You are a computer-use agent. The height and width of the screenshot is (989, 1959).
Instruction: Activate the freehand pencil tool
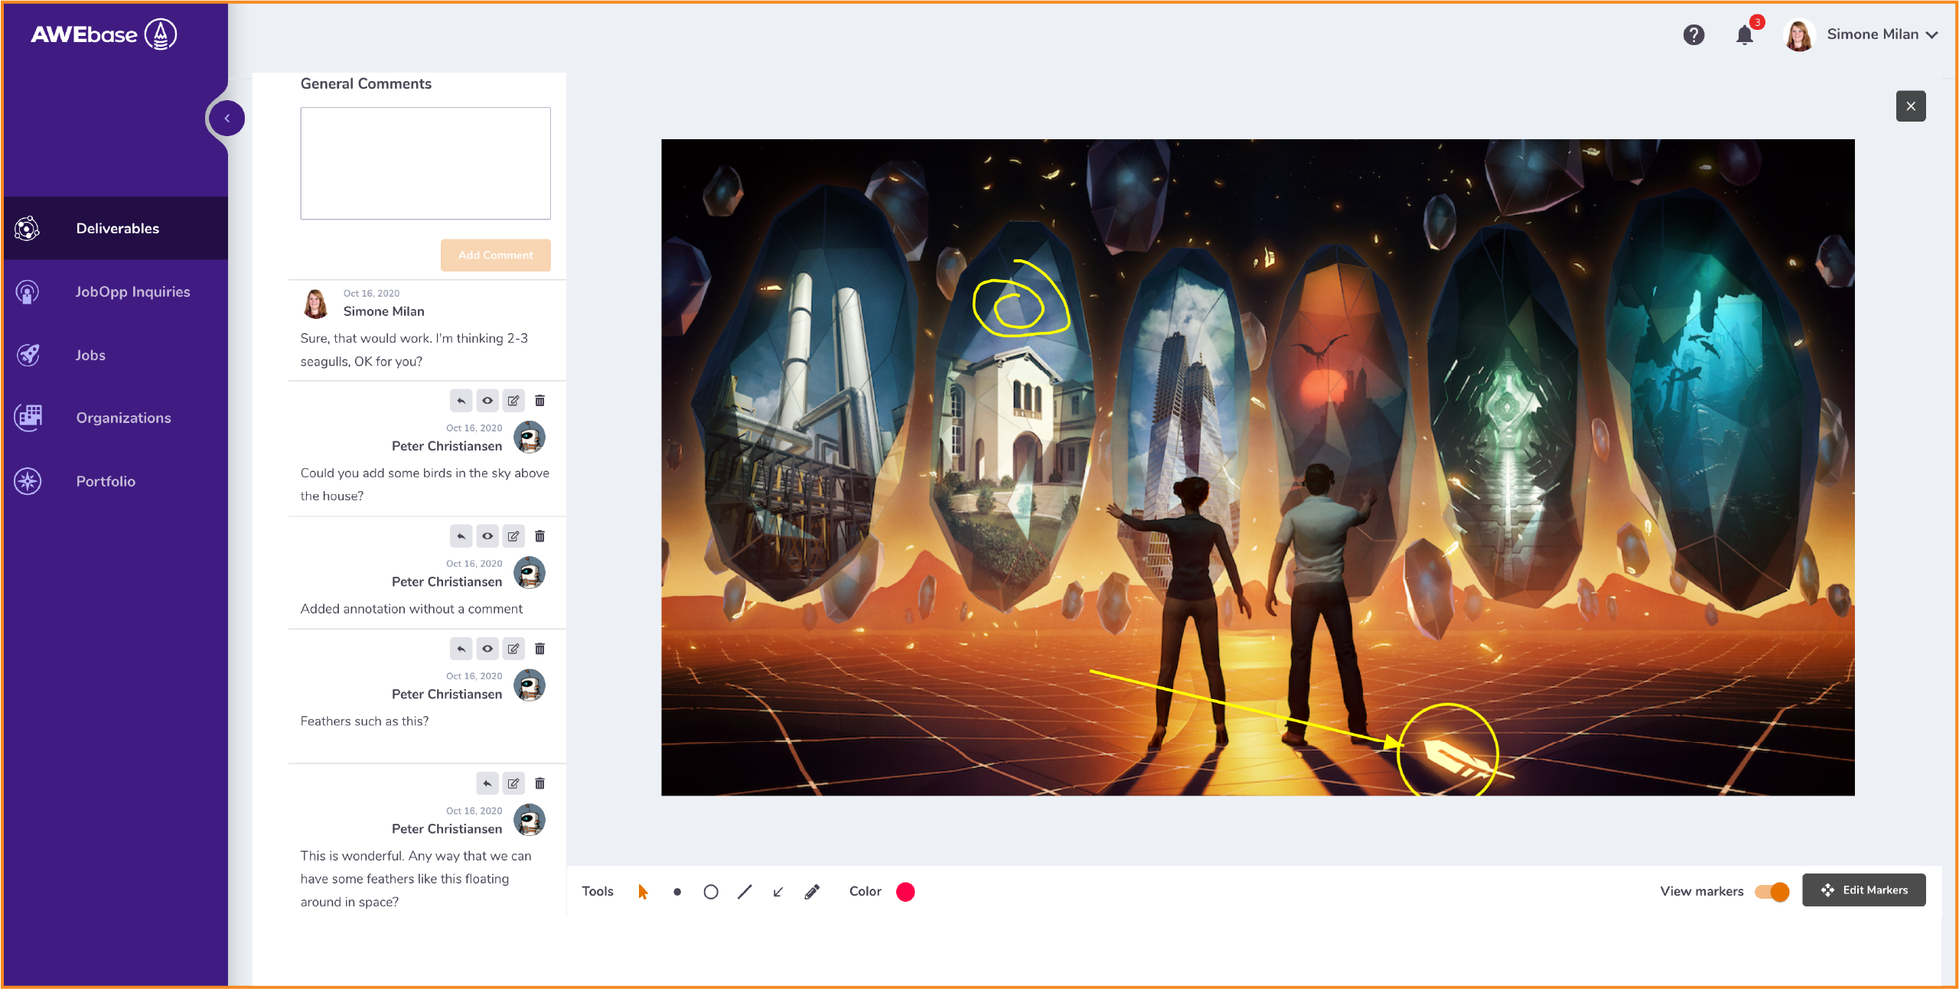point(812,892)
